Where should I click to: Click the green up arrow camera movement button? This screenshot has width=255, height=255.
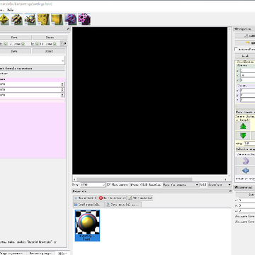[x=243, y=126]
